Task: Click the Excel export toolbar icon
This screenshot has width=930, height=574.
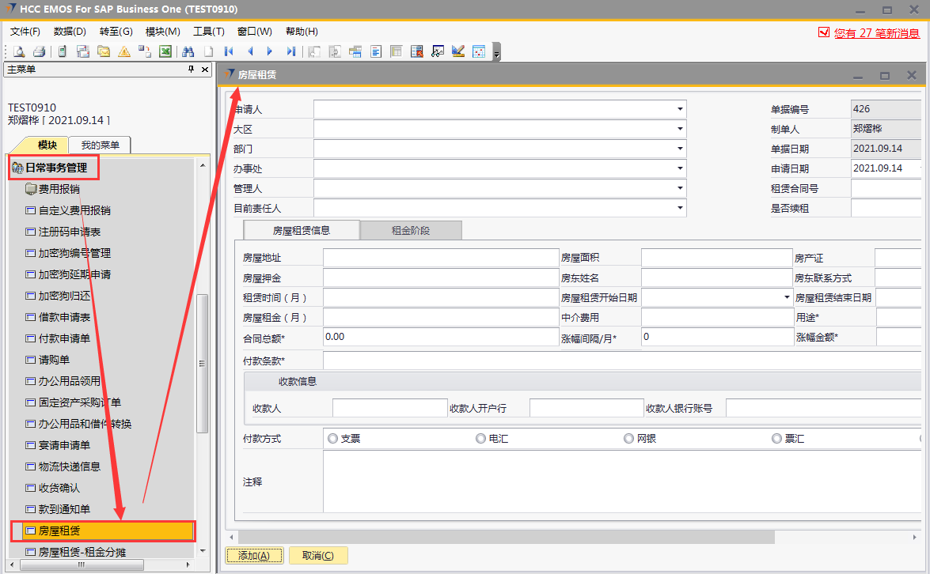Action: coord(165,51)
